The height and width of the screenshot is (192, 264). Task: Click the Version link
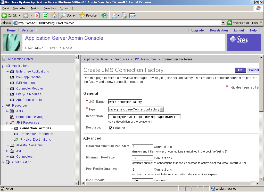click(x=27, y=30)
